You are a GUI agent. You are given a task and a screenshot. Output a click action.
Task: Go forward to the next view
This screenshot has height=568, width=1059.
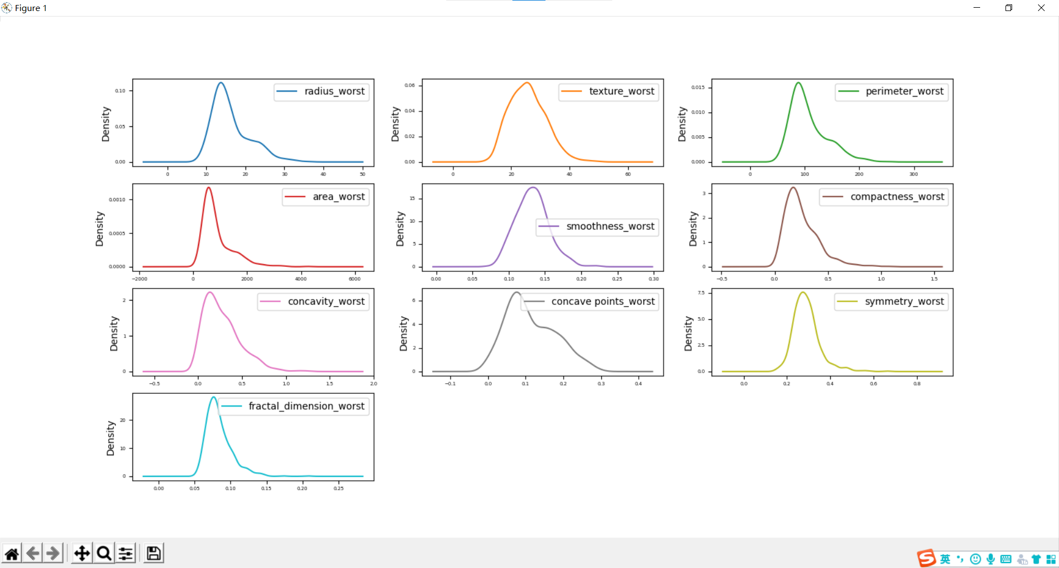(53, 553)
